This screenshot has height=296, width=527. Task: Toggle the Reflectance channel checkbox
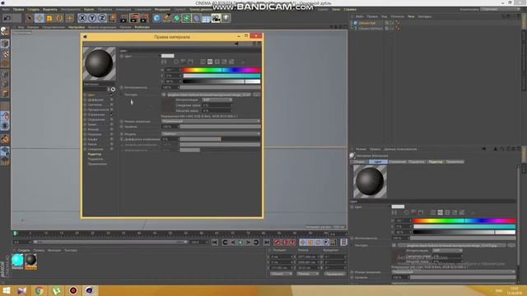point(112,114)
